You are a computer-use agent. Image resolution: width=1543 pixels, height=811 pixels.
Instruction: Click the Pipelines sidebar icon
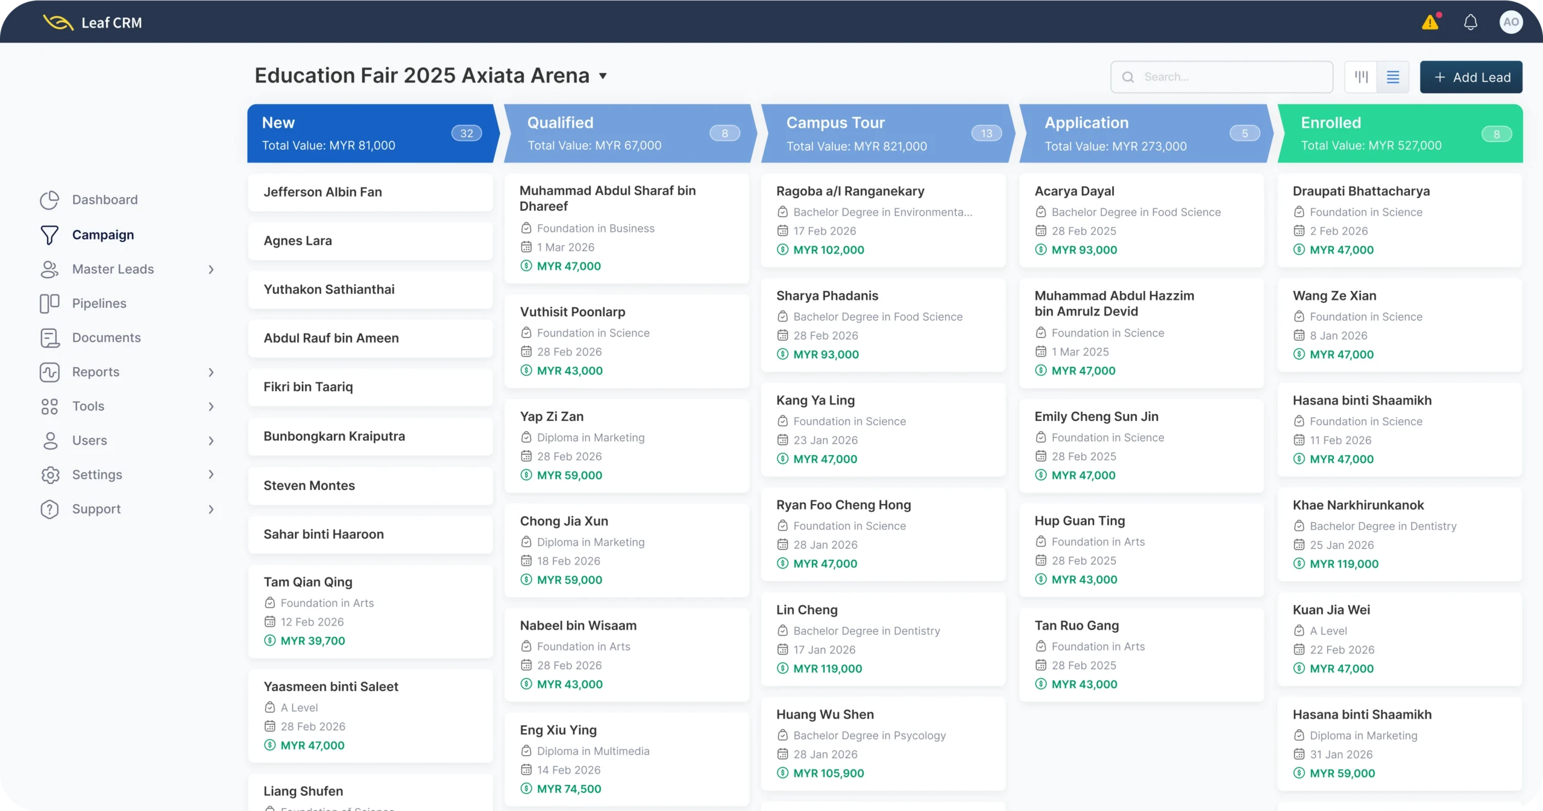pyautogui.click(x=49, y=303)
